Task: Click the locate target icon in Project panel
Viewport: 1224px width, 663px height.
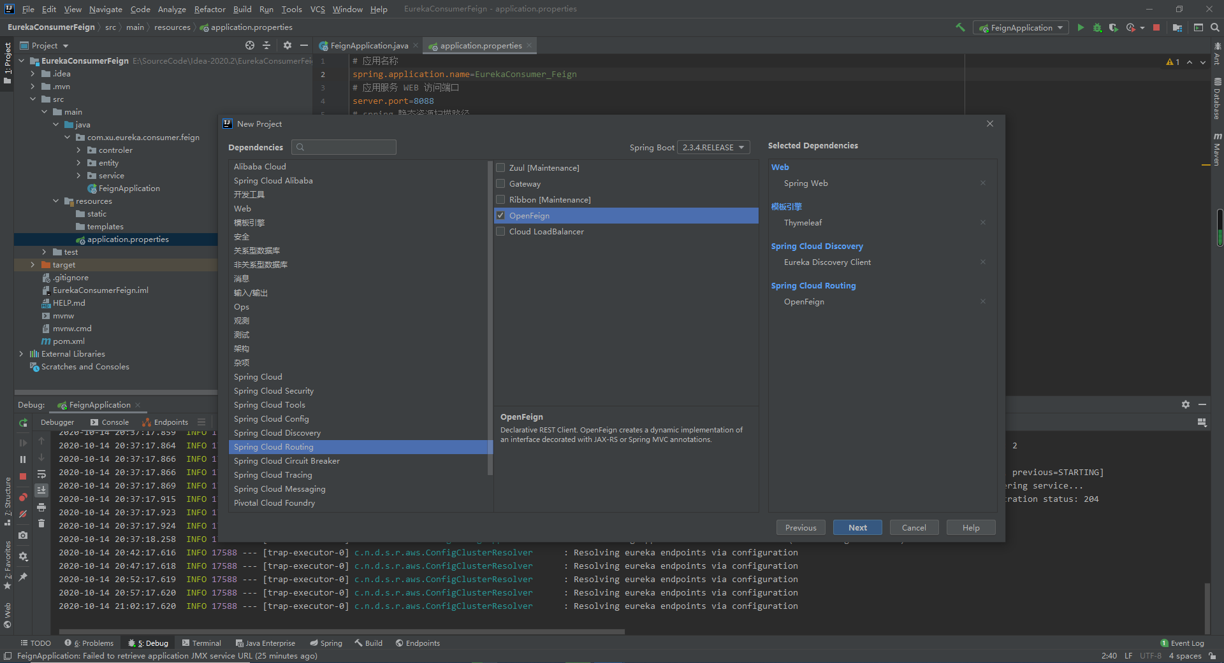Action: point(250,45)
